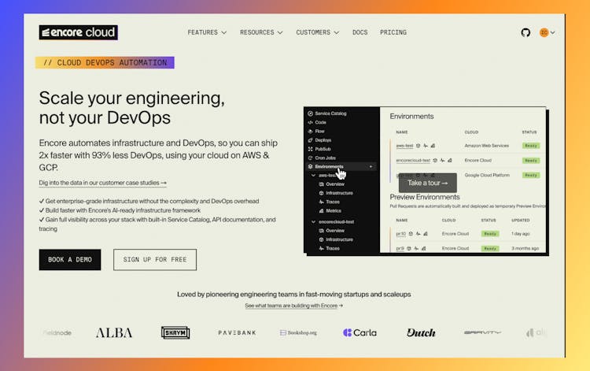The height and width of the screenshot is (371, 590).
Task: Collapse the encorecloud-test tree node in sidebar
Action: (x=313, y=222)
